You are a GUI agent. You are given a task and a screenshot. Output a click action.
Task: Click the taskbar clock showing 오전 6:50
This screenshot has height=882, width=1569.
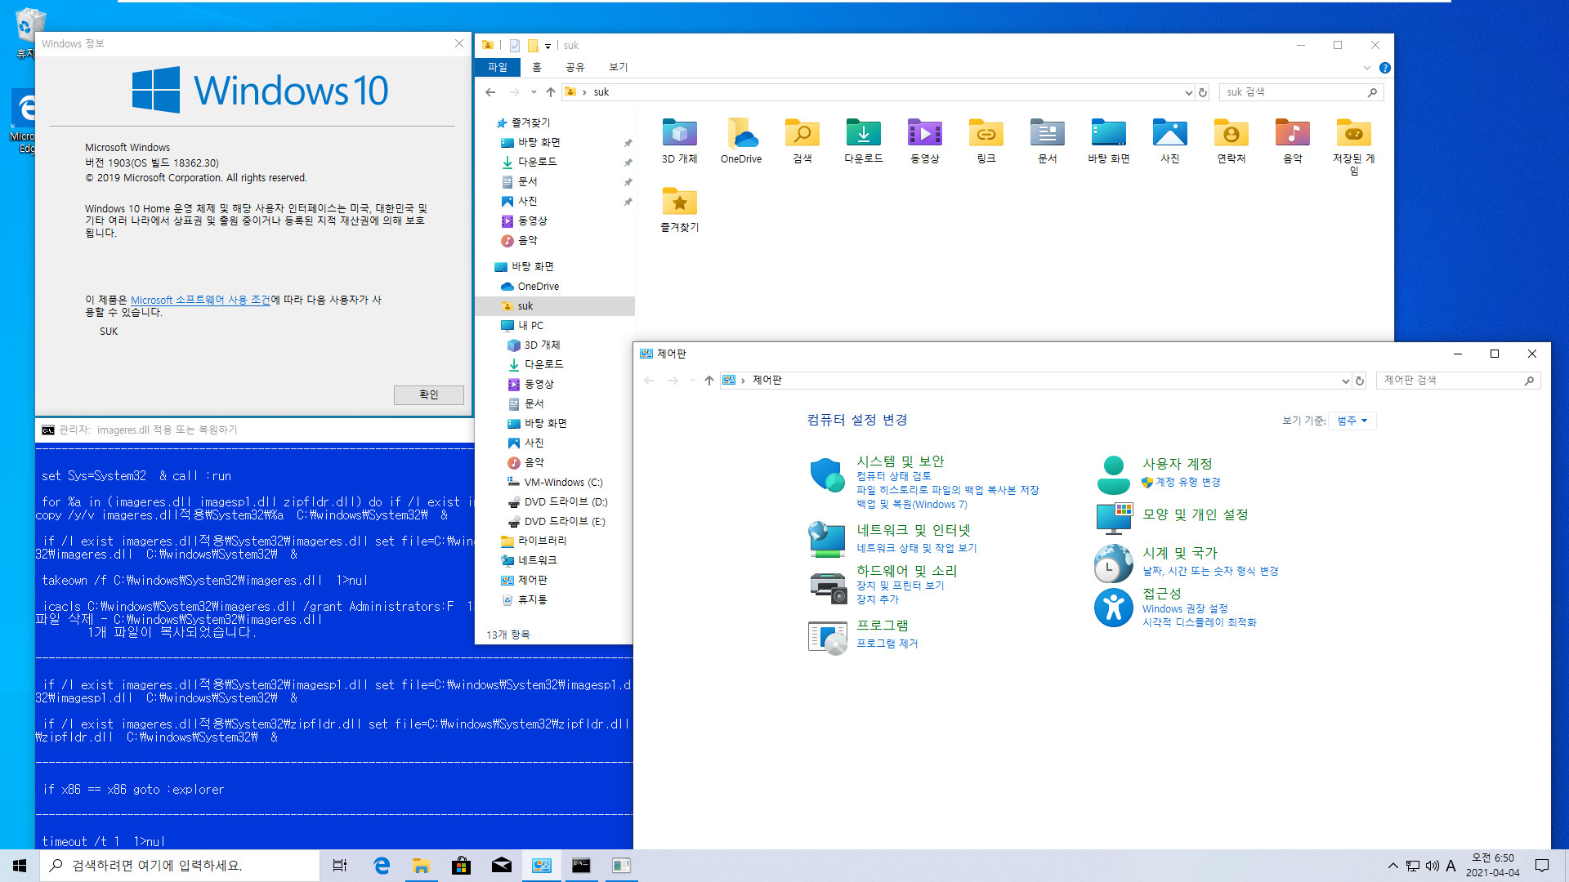(1493, 866)
